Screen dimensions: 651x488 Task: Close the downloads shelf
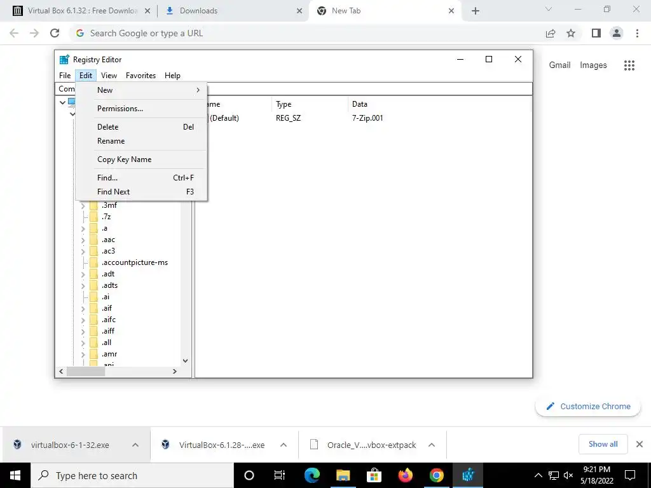[640, 444]
